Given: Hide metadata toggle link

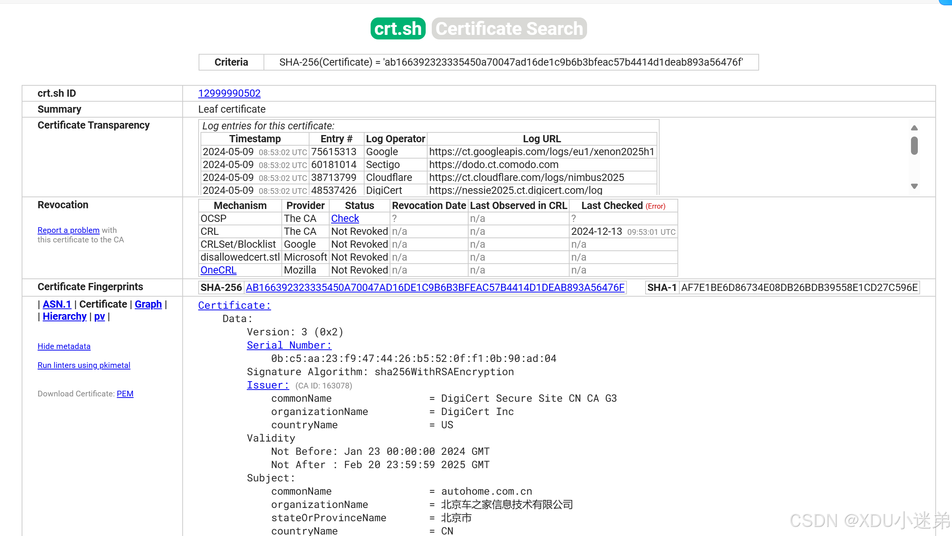Looking at the screenshot, I should click(x=64, y=346).
